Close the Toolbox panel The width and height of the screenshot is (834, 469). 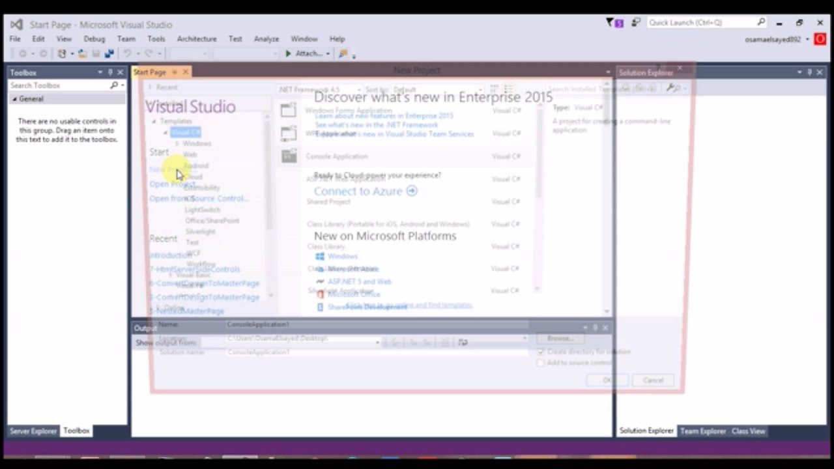[120, 72]
